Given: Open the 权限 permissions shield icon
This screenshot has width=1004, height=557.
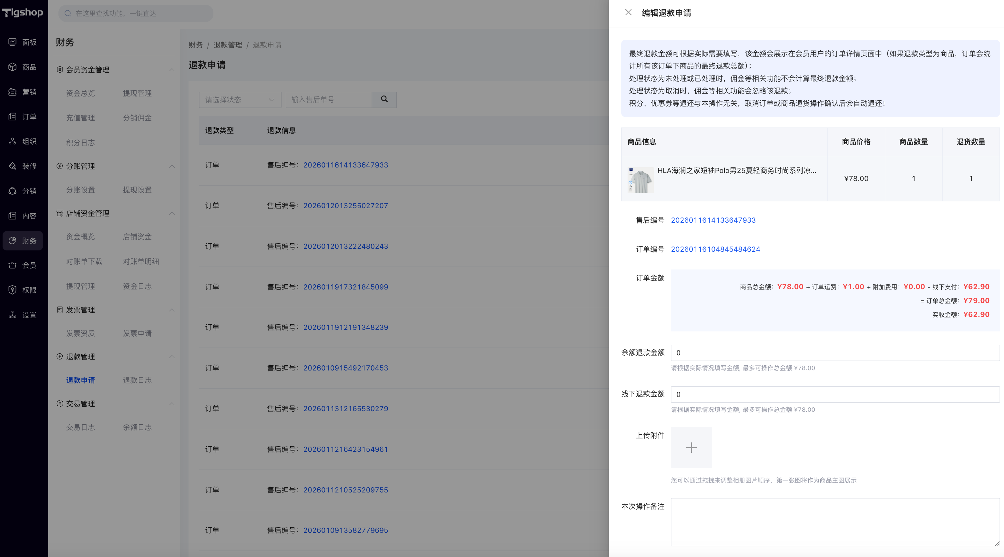Looking at the screenshot, I should (13, 290).
